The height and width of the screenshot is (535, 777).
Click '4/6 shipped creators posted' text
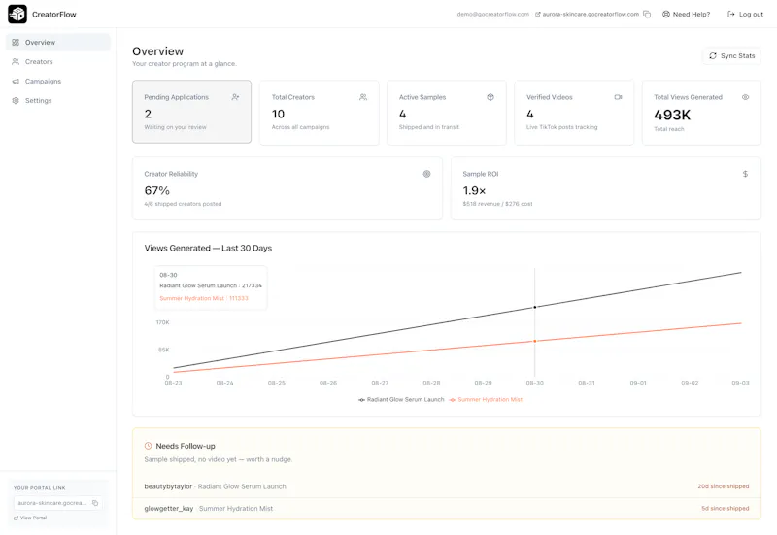pyautogui.click(x=183, y=204)
